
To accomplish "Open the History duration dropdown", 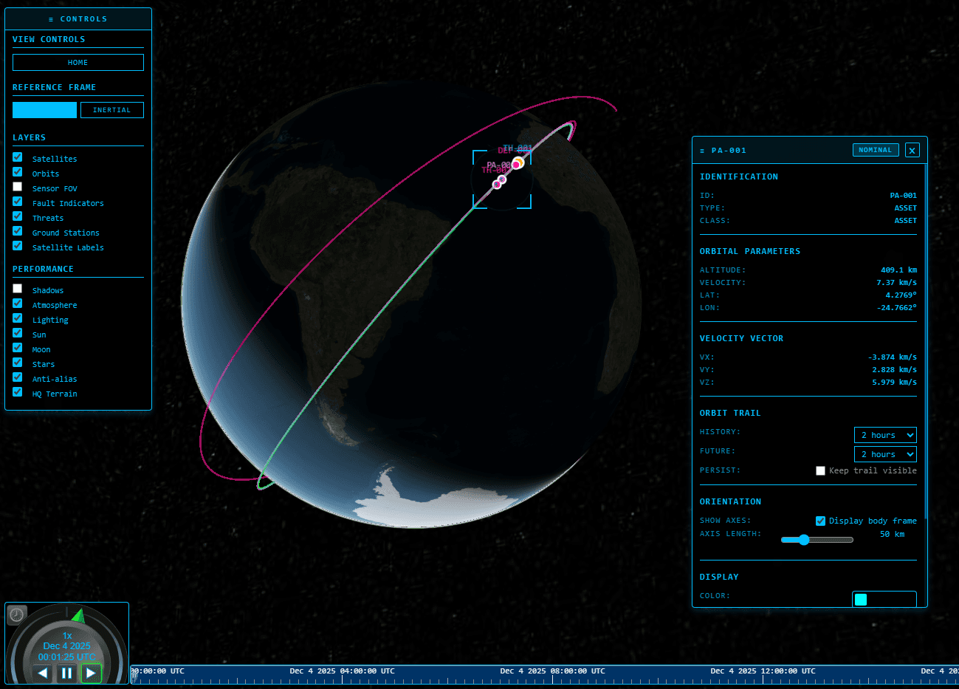I will tap(884, 435).
